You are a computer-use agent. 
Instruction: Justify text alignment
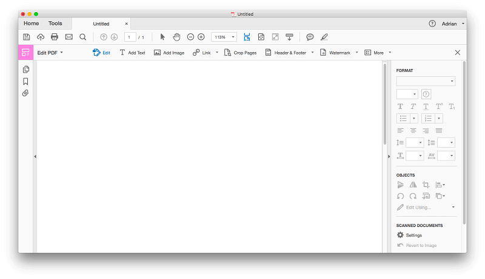439,130
